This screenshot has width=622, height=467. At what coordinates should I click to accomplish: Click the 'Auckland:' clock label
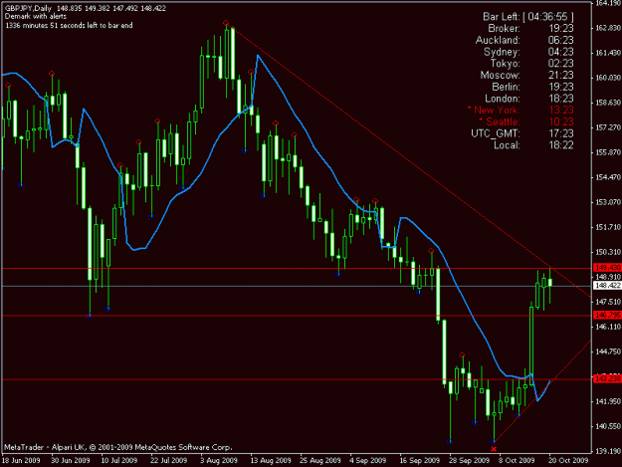(498, 40)
